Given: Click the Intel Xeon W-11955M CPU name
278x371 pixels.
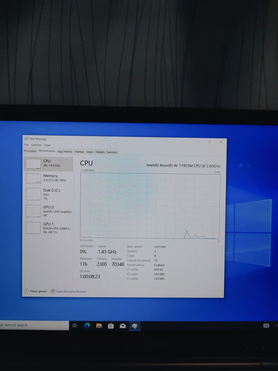Looking at the screenshot, I should [183, 166].
